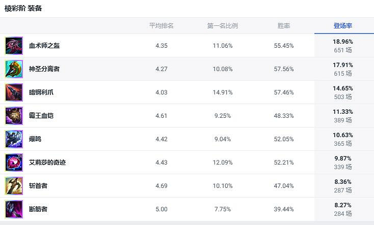The height and width of the screenshot is (225, 374).
Task: Click the 断筋者 item icon
Action: (x=14, y=209)
